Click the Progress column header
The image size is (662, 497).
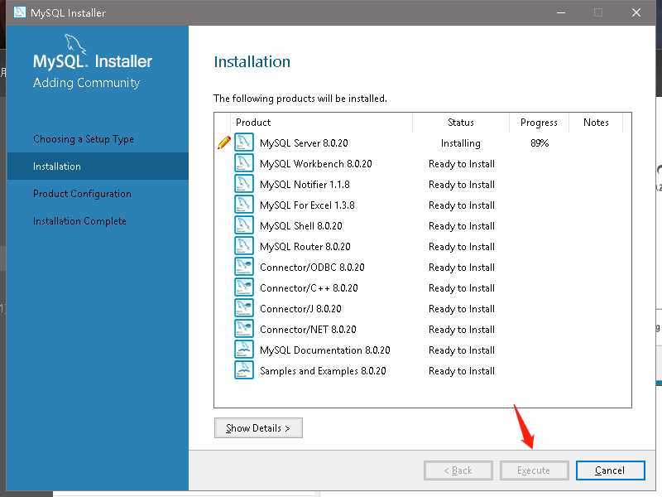pos(539,123)
